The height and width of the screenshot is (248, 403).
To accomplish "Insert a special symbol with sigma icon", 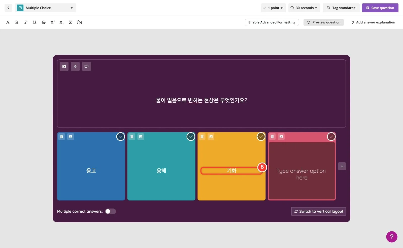I will coord(71,22).
